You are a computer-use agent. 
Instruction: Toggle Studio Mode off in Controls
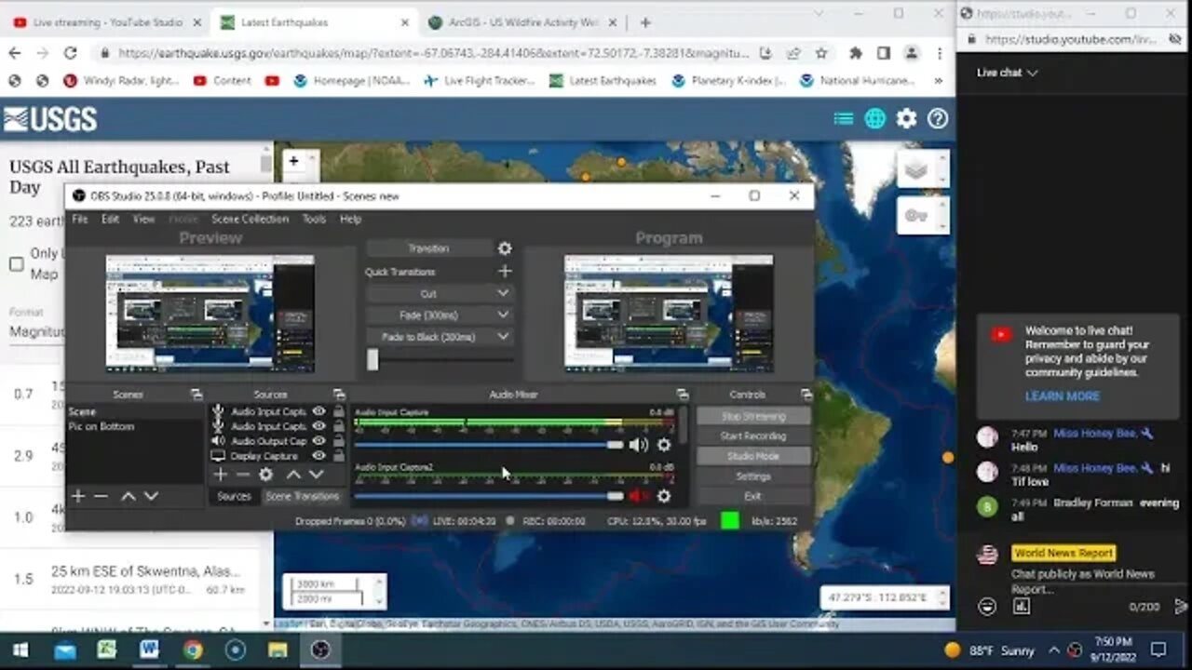[752, 456]
